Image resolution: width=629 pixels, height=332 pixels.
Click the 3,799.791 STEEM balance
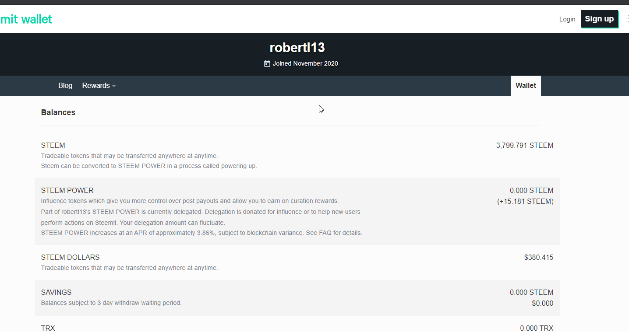(525, 146)
